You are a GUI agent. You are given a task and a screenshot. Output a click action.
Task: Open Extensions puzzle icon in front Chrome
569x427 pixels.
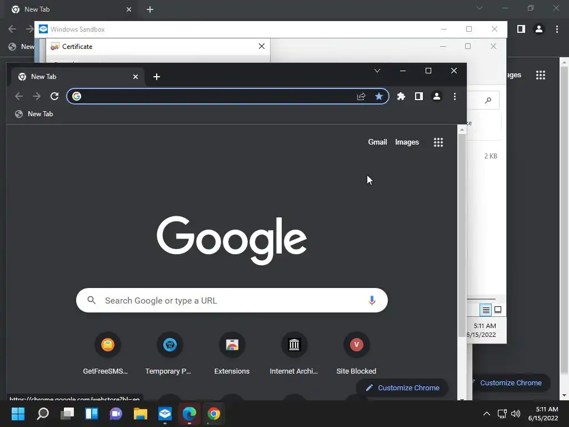tap(401, 96)
